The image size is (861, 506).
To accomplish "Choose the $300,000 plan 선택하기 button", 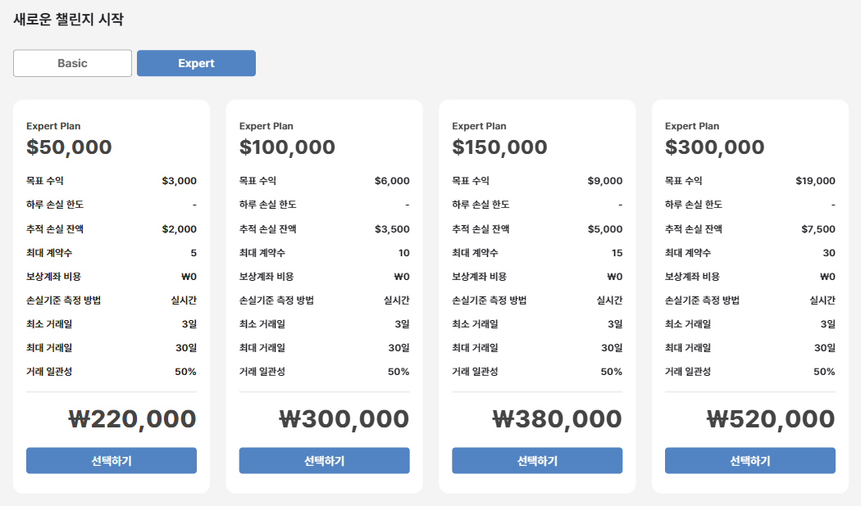I will tap(749, 461).
